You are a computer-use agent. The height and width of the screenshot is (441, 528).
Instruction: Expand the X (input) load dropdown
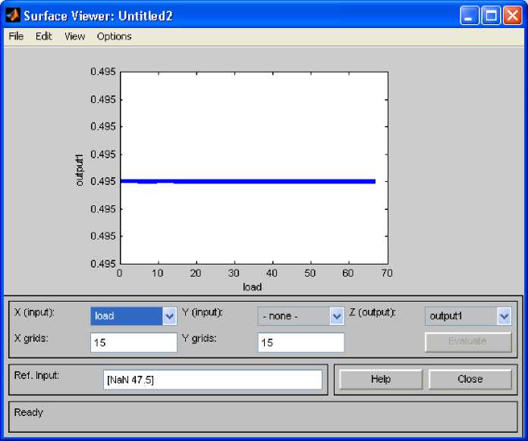click(x=169, y=316)
